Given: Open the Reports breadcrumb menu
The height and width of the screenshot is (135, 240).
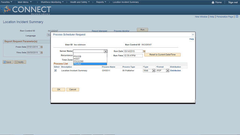Looking at the screenshot, I should pos(101,2).
